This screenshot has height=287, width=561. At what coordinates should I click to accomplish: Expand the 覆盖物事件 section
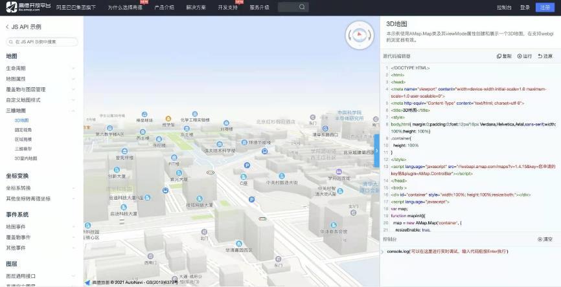[x=40, y=237]
